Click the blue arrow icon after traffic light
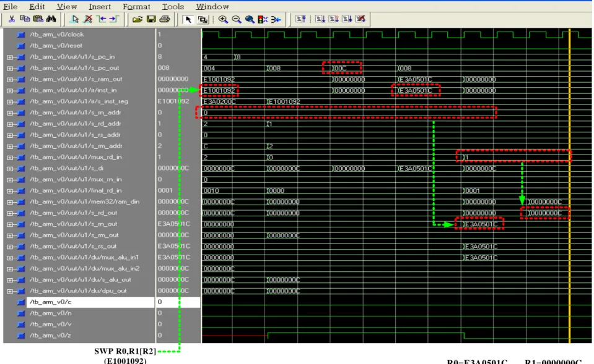The height and width of the screenshot is (364, 594). [x=276, y=19]
